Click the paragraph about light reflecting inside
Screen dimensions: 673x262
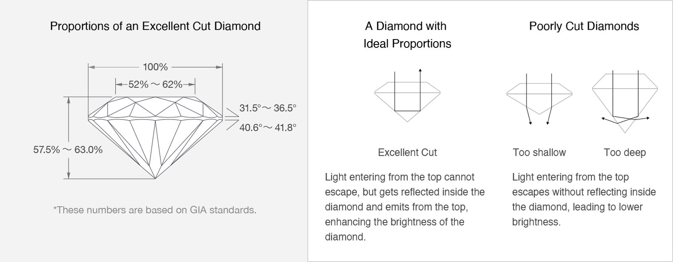[x=405, y=207]
